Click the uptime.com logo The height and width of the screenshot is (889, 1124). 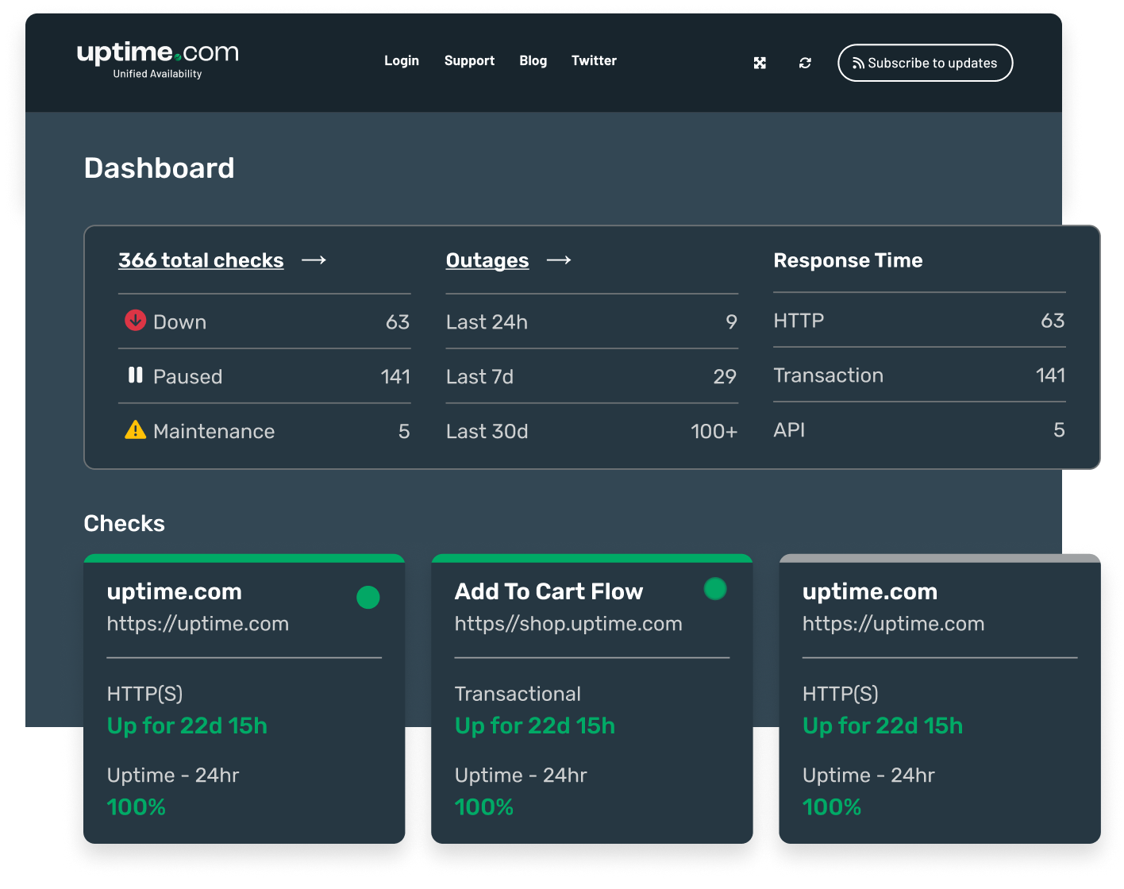[157, 60]
